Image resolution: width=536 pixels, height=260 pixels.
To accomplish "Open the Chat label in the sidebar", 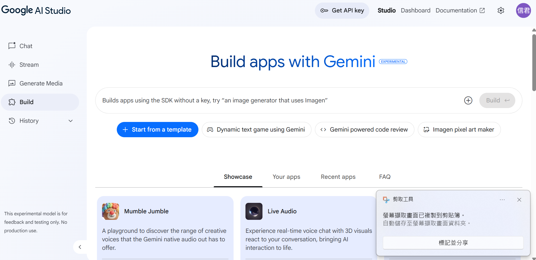I will coord(26,46).
